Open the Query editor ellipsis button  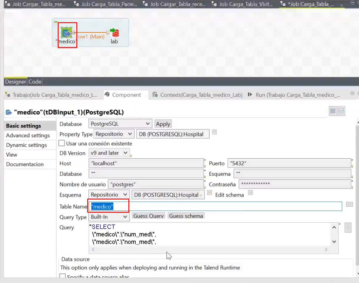pyautogui.click(x=347, y=227)
